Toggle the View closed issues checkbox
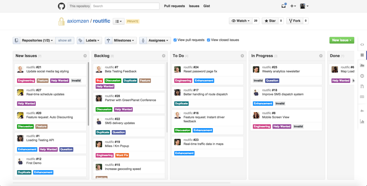This screenshot has width=367, height=186. 209,40
